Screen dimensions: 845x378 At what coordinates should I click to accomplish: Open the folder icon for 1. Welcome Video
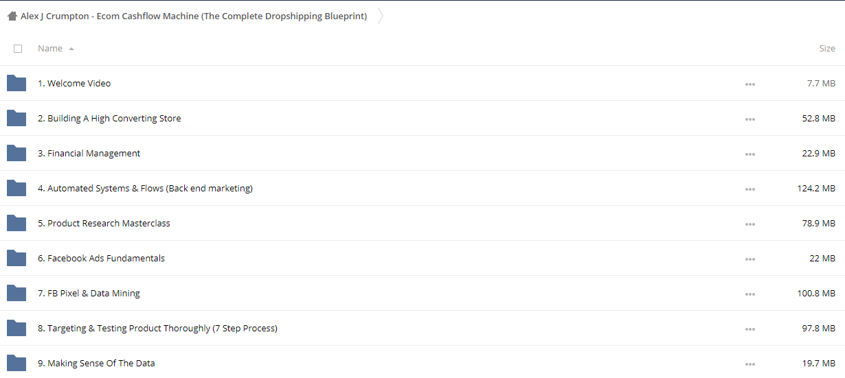click(x=16, y=83)
